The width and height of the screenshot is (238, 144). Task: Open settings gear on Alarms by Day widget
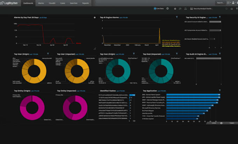pyautogui.click(x=95, y=18)
